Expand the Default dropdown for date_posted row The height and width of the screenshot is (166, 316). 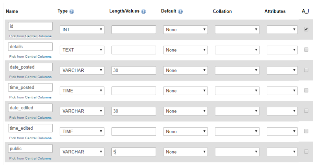tap(185, 71)
